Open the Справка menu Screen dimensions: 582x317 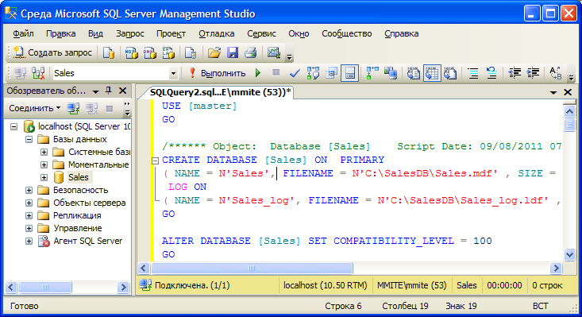(401, 33)
